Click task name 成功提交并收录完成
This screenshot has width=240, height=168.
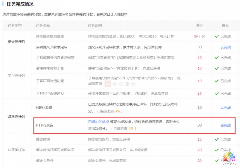click(52, 47)
